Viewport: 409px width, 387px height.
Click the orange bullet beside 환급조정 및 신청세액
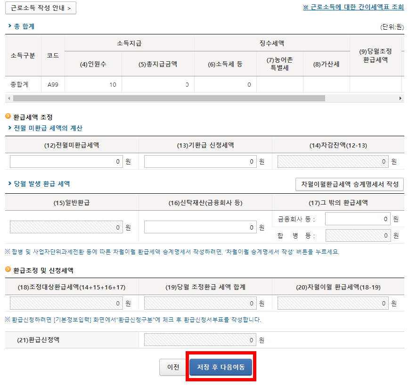[8, 269]
